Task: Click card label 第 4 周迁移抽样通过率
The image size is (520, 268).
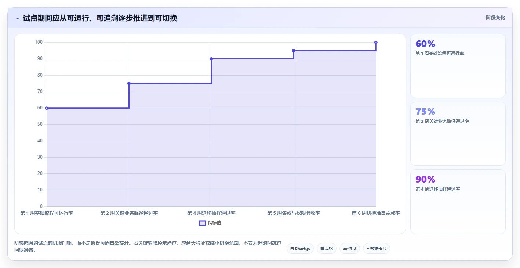Action: pyautogui.click(x=438, y=189)
